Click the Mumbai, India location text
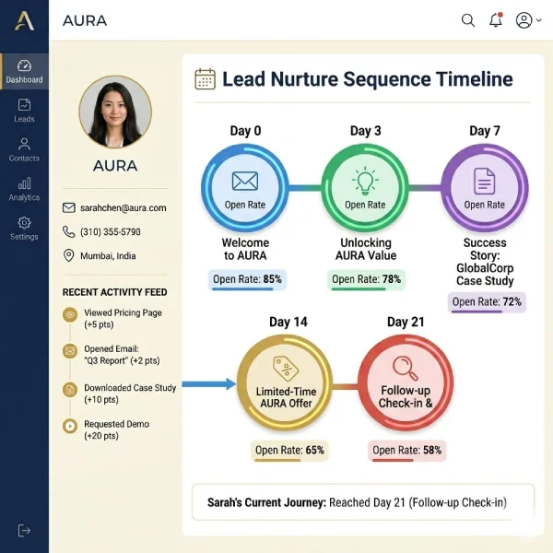The height and width of the screenshot is (553, 553). (x=108, y=255)
